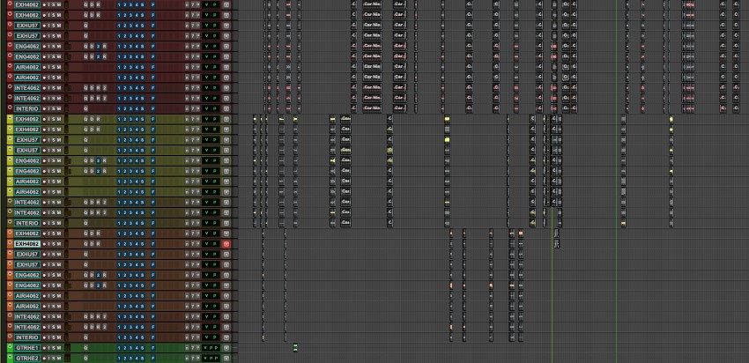The image size is (749, 363).
Task: Select the GTRHE2 track name
Action: pyautogui.click(x=27, y=359)
